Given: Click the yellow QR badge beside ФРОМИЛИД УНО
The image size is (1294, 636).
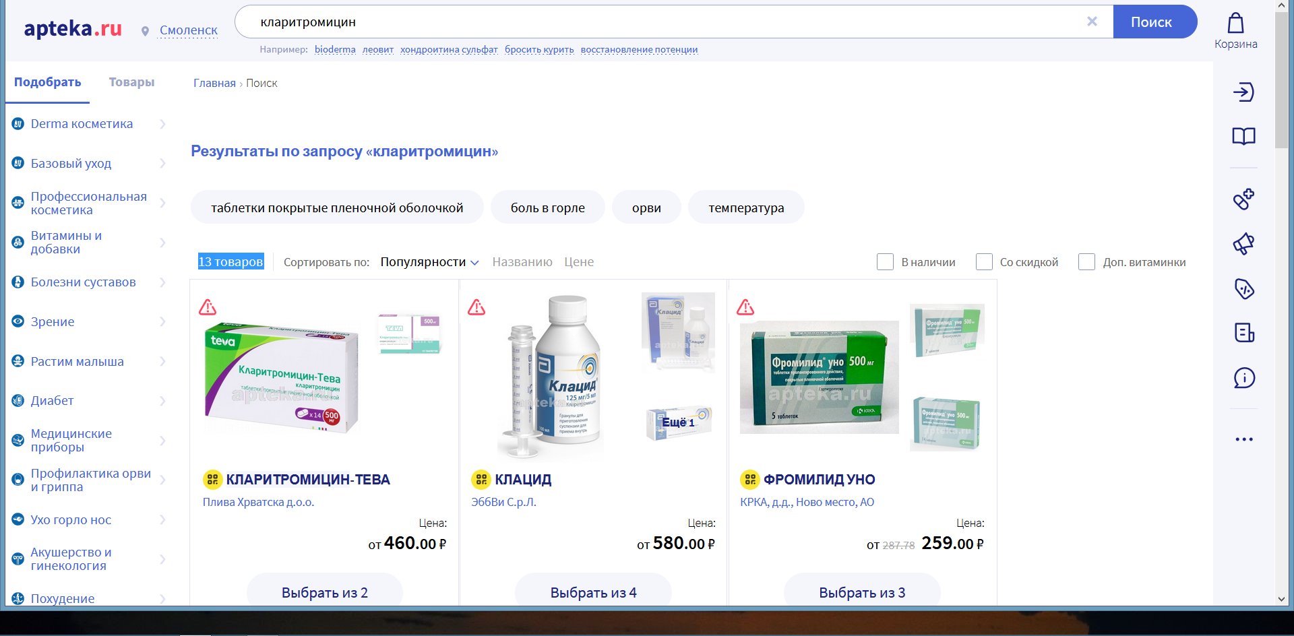Looking at the screenshot, I should click(x=749, y=480).
